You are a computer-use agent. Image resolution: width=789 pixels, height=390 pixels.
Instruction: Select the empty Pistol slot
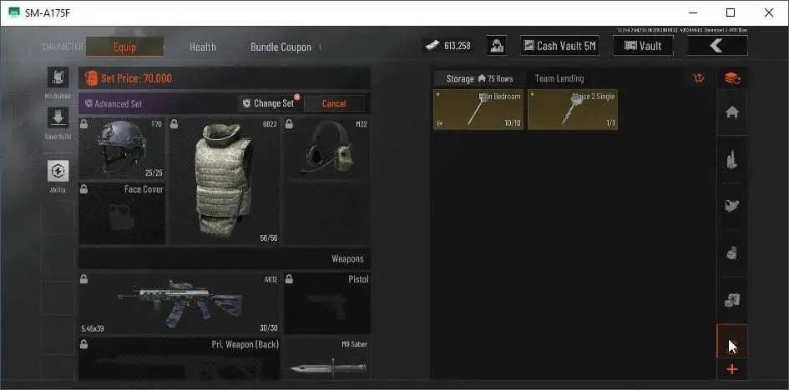[x=327, y=303]
